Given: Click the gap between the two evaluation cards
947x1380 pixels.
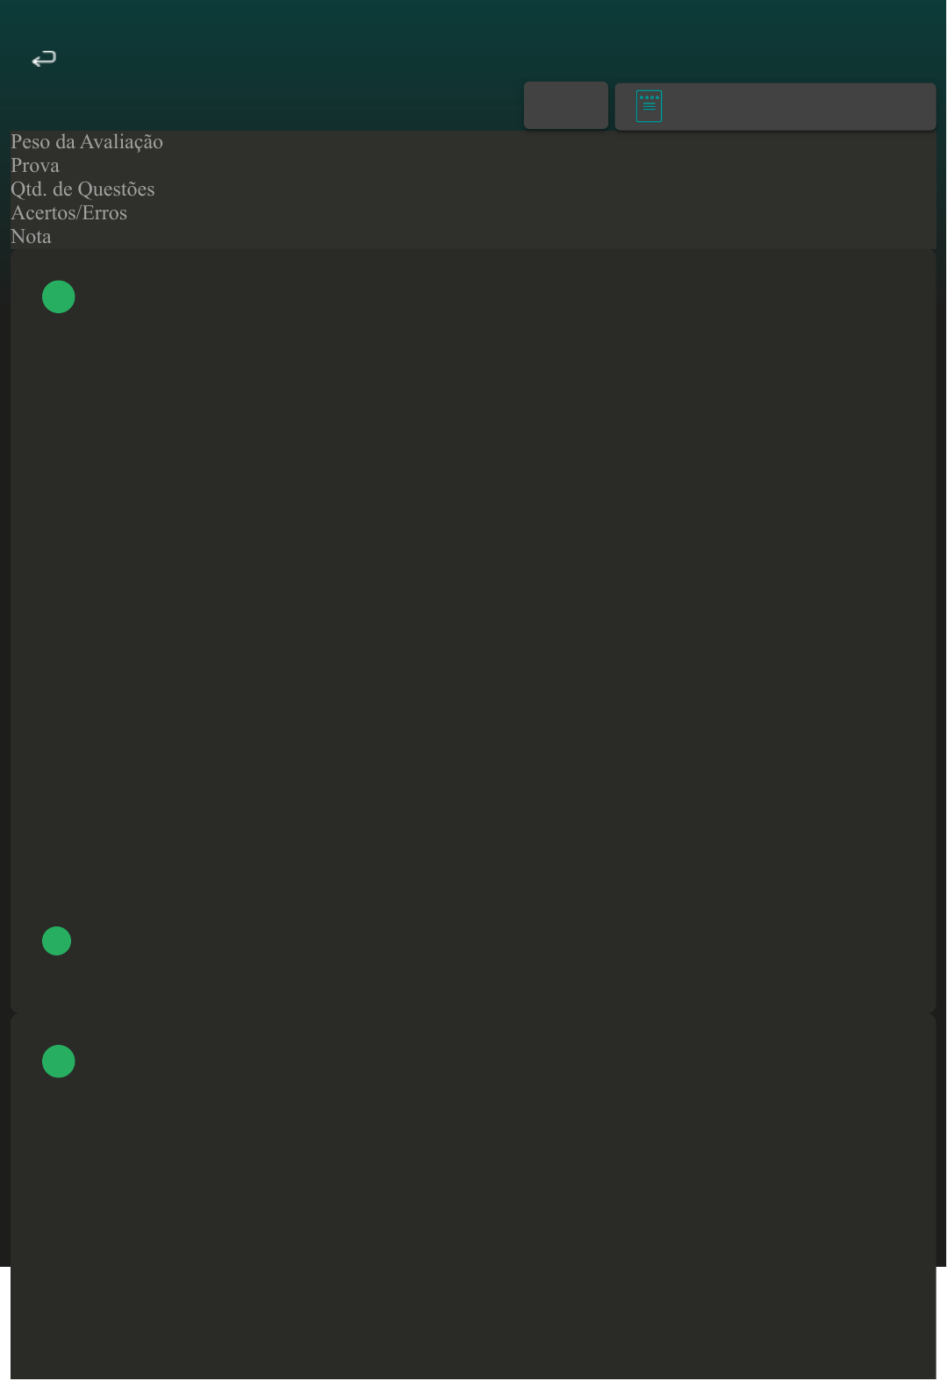Looking at the screenshot, I should tap(473, 1013).
